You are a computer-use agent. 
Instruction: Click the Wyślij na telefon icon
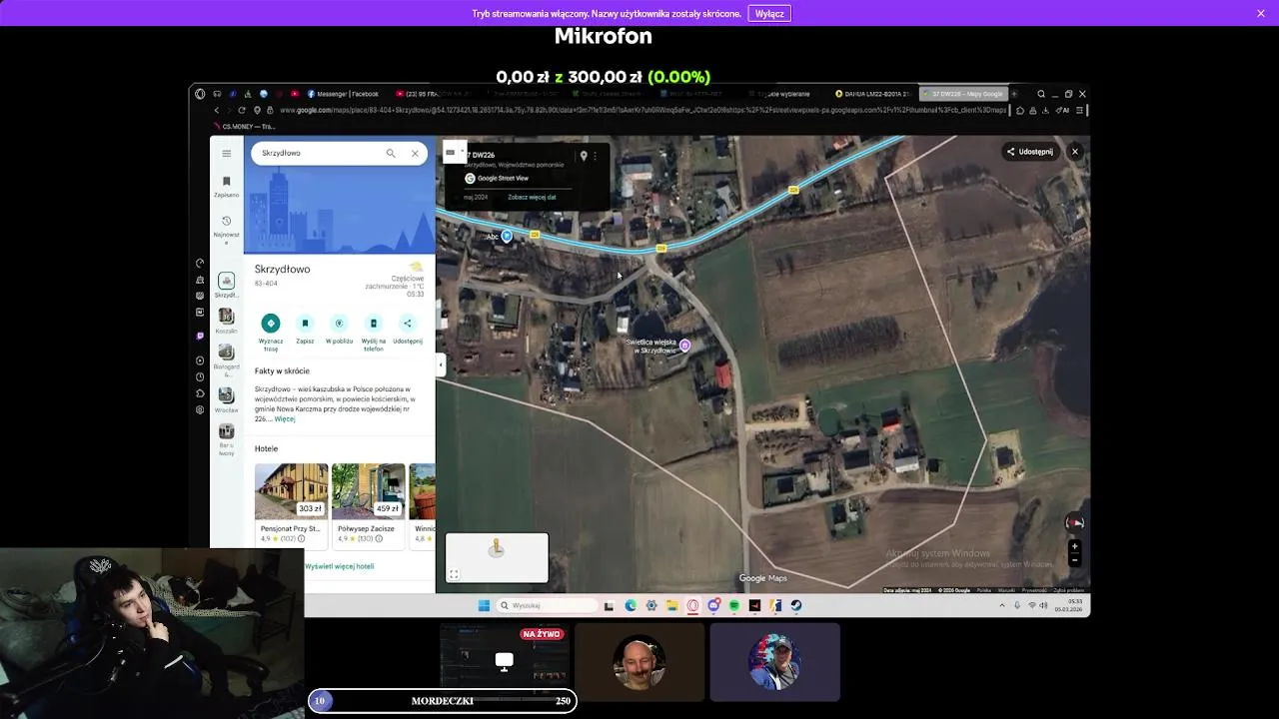click(373, 323)
